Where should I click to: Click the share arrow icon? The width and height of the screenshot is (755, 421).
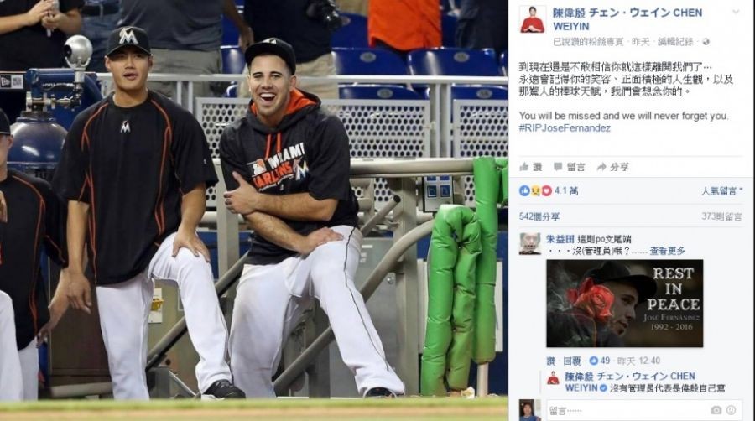click(x=601, y=167)
